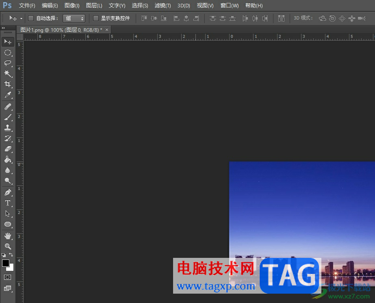Align right edges of layers
Screen dimensions: 375x303
click(x=196, y=18)
